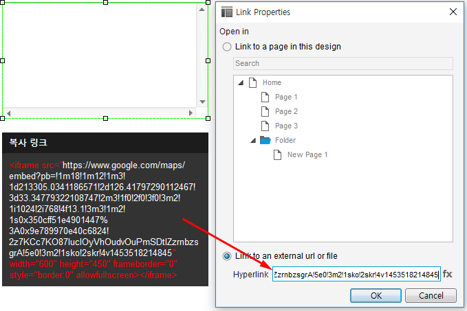Screen dimensions: 467x311
Task: Collapse the Home tree node
Action: tap(241, 82)
